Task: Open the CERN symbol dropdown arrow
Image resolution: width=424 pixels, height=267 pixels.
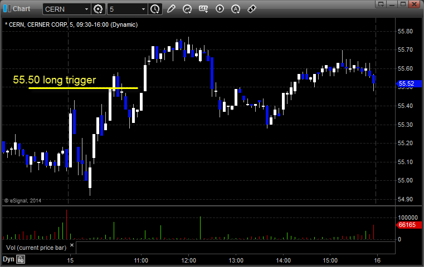Action: coord(86,9)
